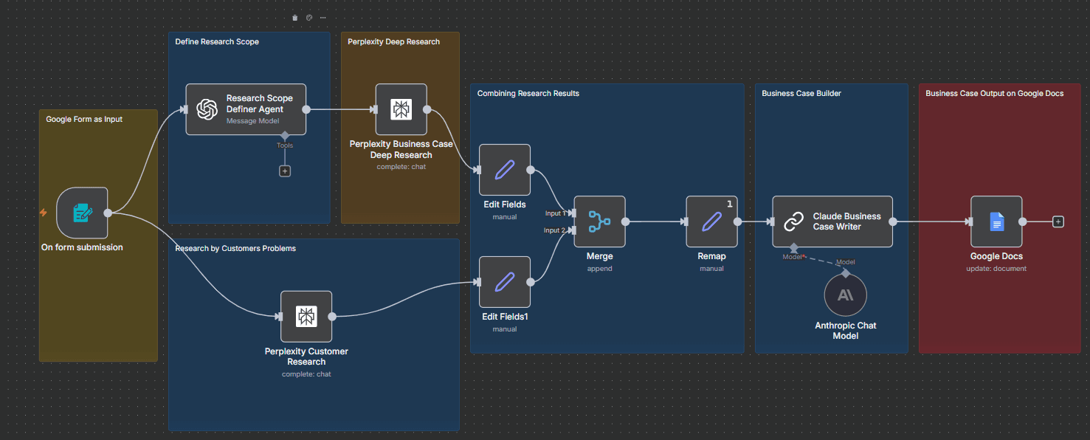Open the Perplexity Business Case Deep Research node icon
Viewport: 1090px width, 440px height.
click(401, 109)
